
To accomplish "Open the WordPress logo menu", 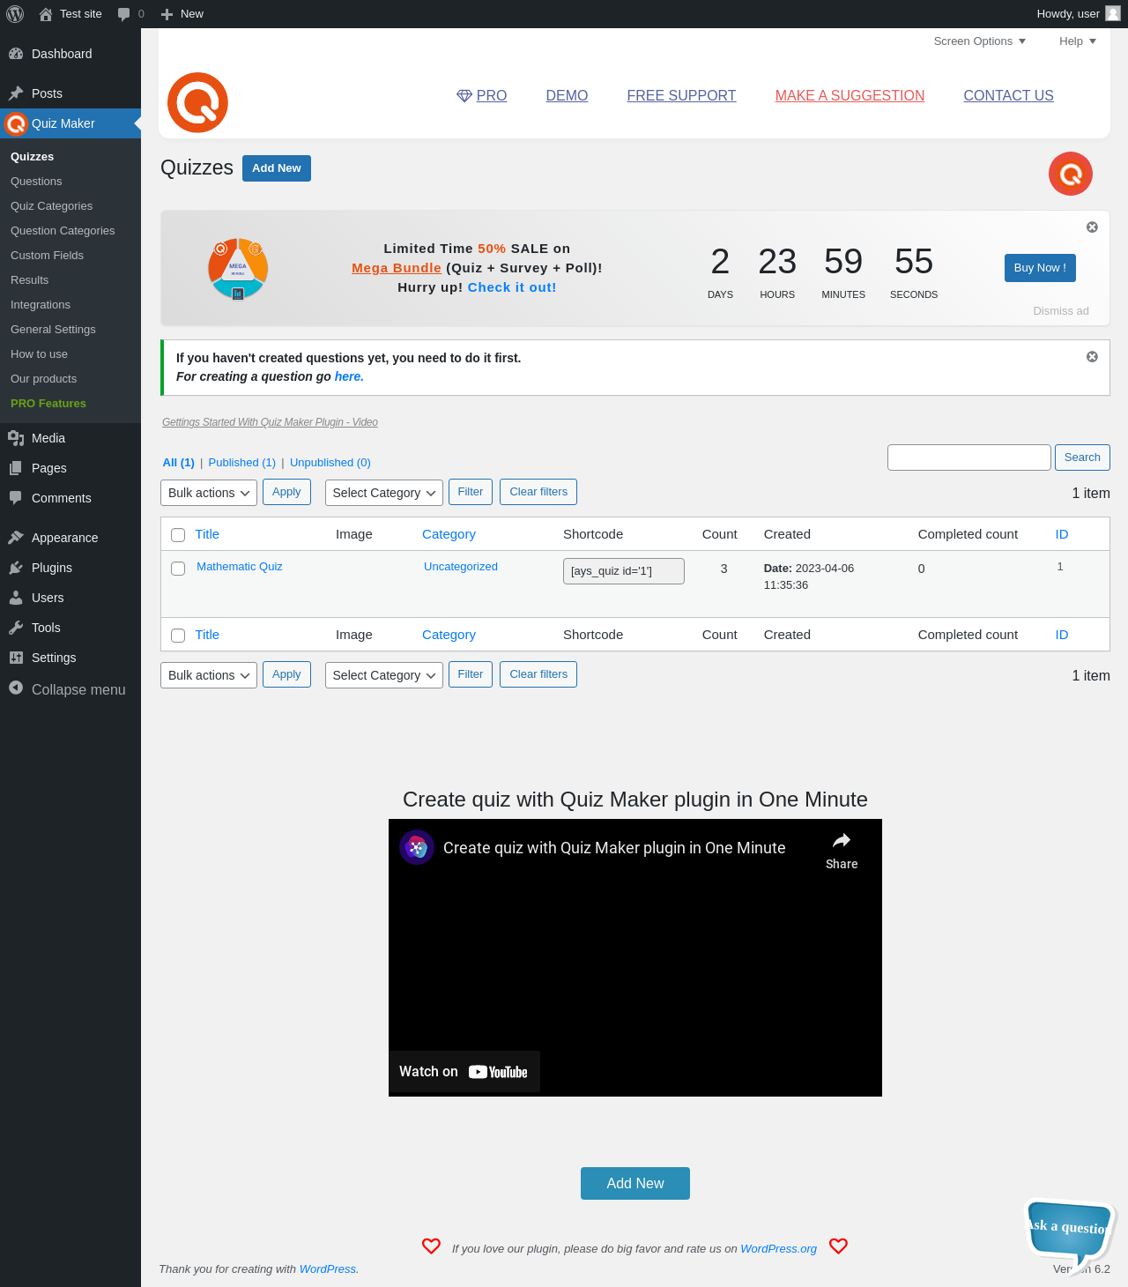I will [x=15, y=14].
